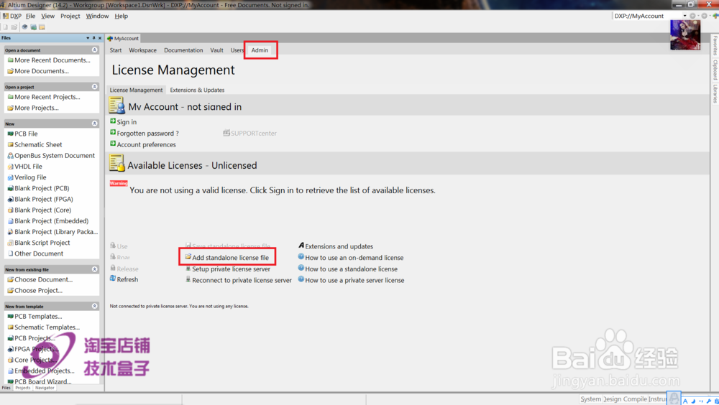This screenshot has width=719, height=405.
Task: Switch to the Vault tab
Action: tap(216, 50)
